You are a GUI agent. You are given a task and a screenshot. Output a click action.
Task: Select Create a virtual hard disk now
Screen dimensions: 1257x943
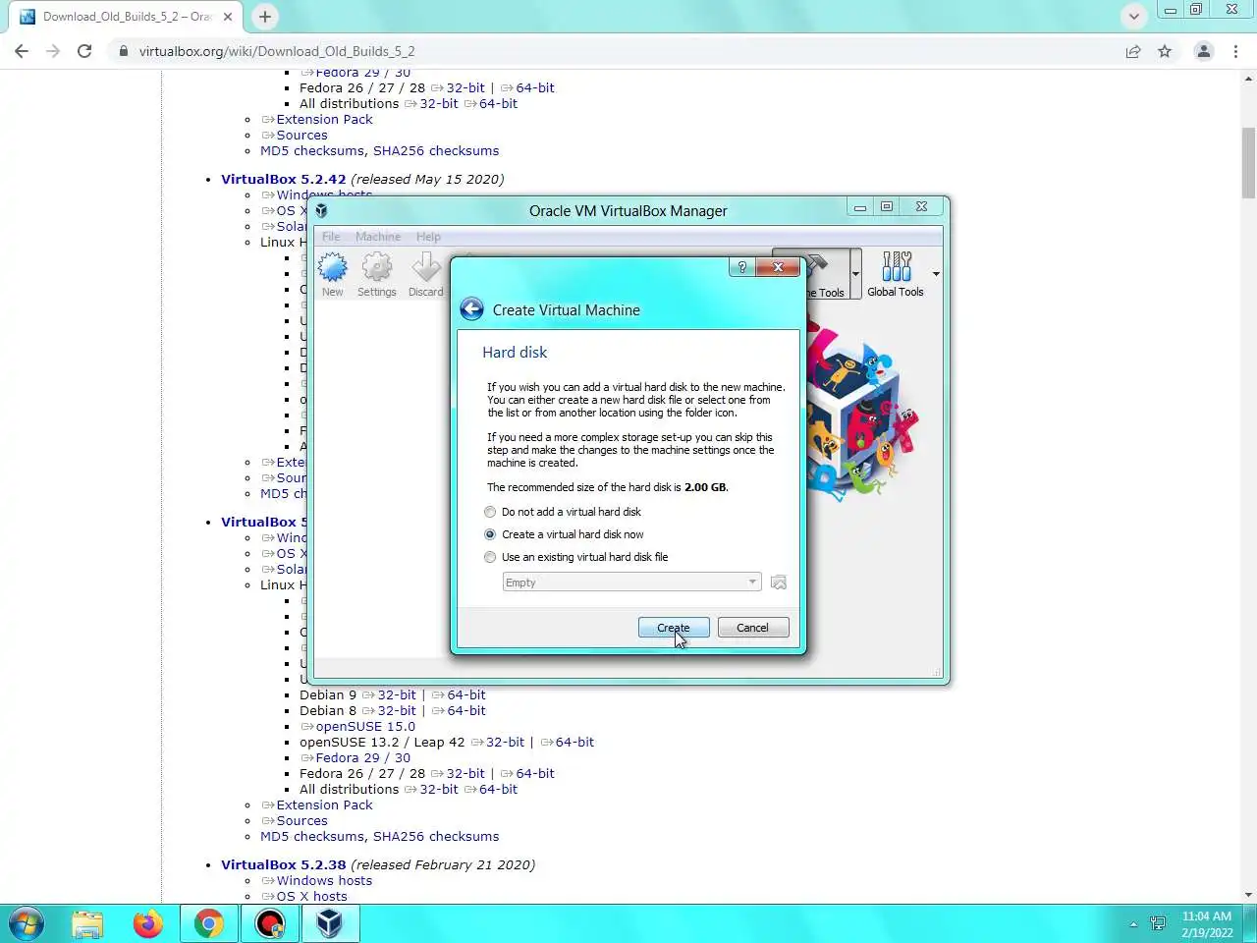coord(565,534)
